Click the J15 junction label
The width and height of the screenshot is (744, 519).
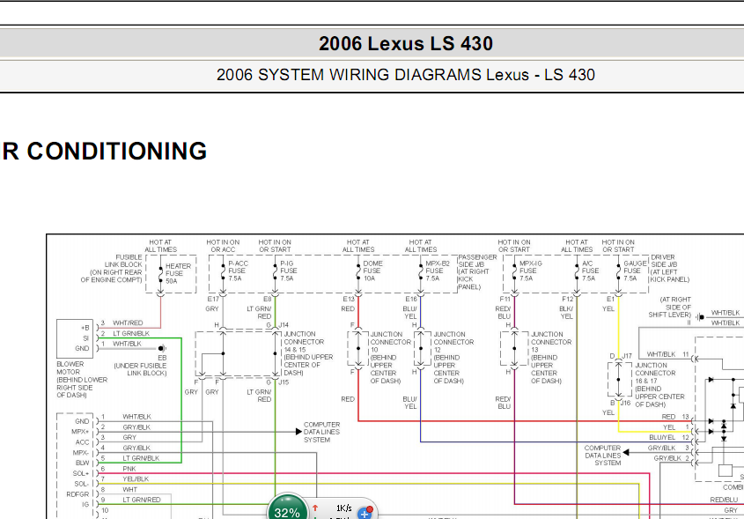pos(284,382)
